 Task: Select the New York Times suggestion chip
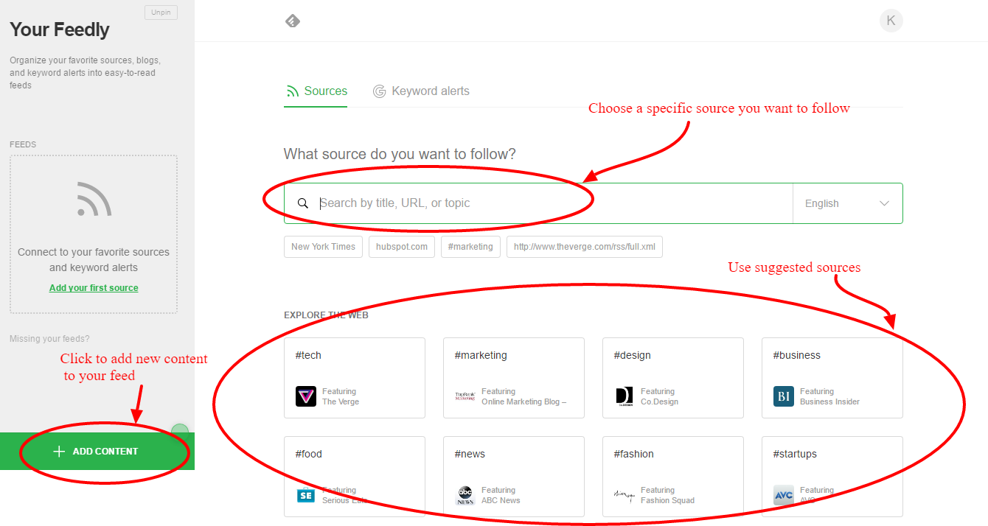(323, 247)
